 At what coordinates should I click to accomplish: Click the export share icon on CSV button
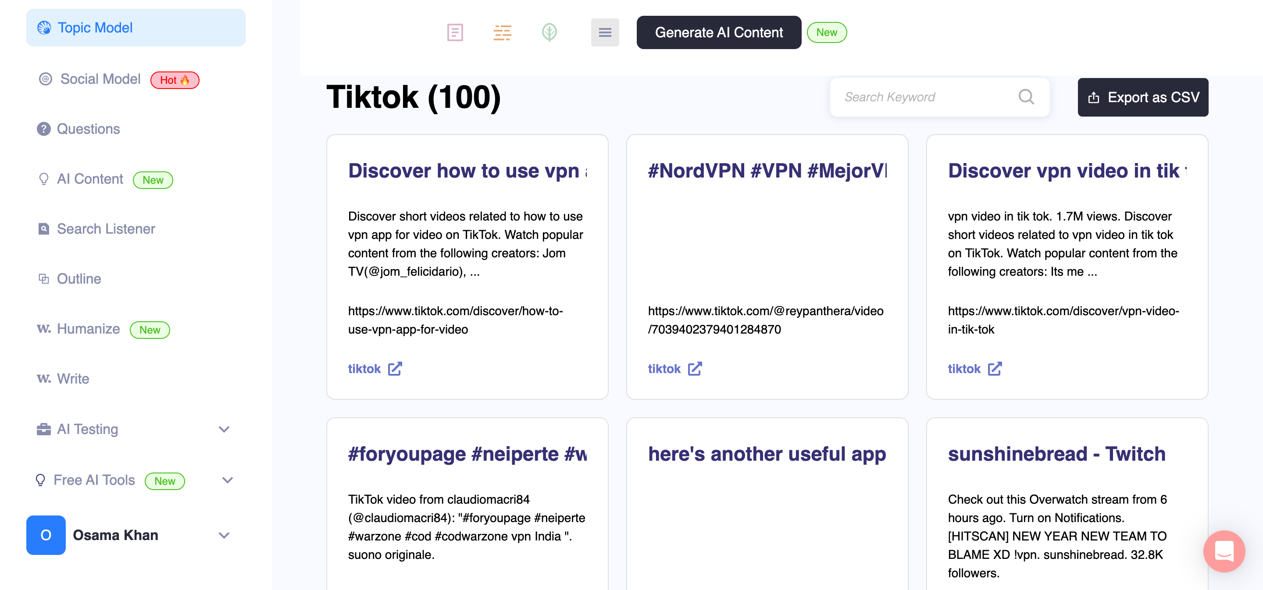tap(1094, 97)
